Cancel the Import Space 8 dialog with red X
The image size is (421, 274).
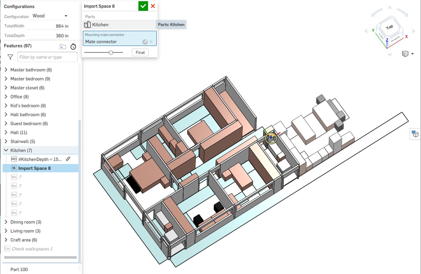click(153, 6)
